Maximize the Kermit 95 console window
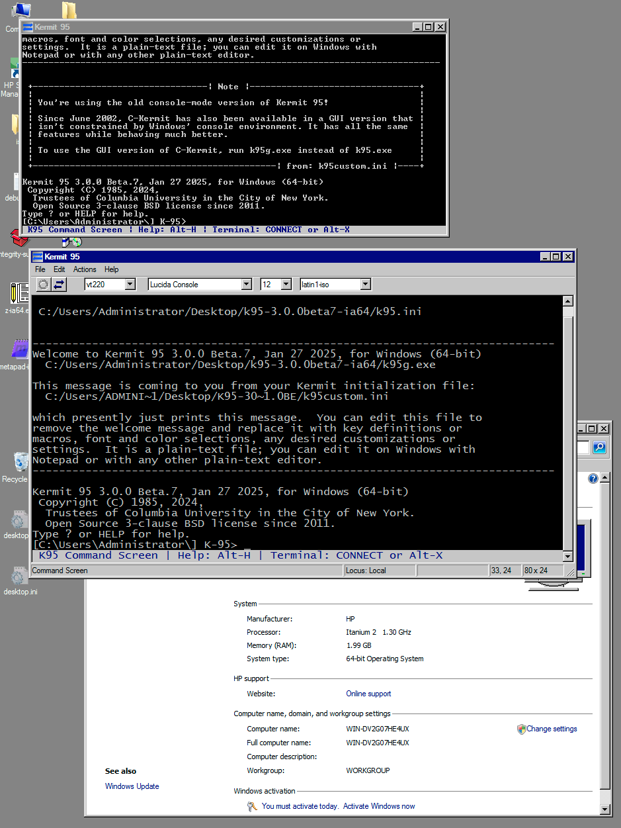The height and width of the screenshot is (828, 621). click(x=429, y=27)
